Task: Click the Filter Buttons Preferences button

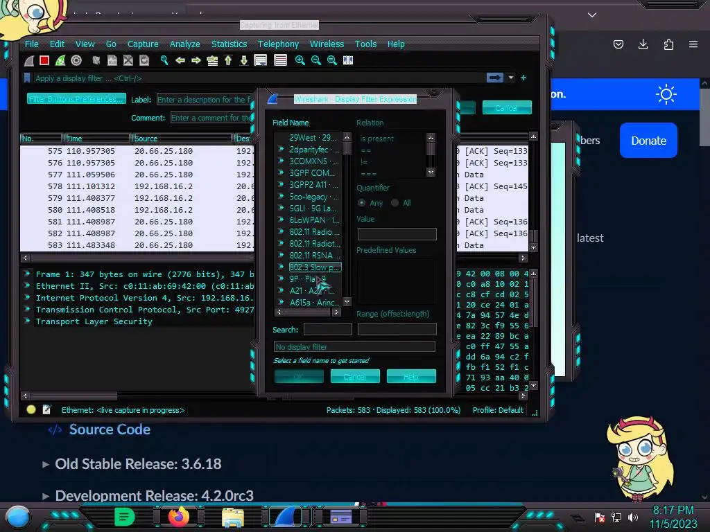Action: 76,98
